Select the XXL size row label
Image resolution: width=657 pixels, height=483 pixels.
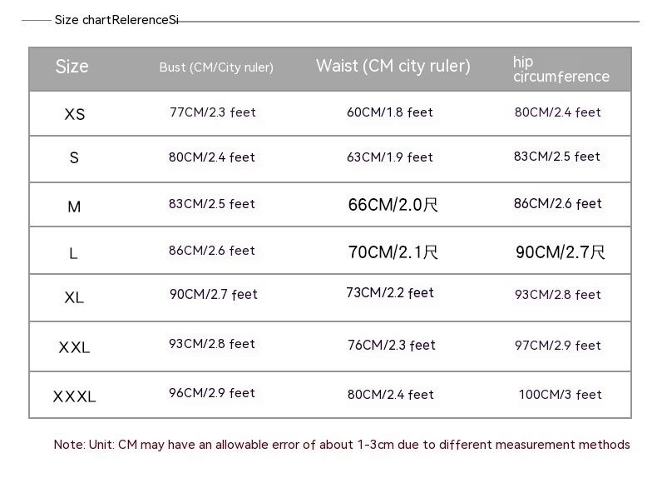pyautogui.click(x=74, y=347)
